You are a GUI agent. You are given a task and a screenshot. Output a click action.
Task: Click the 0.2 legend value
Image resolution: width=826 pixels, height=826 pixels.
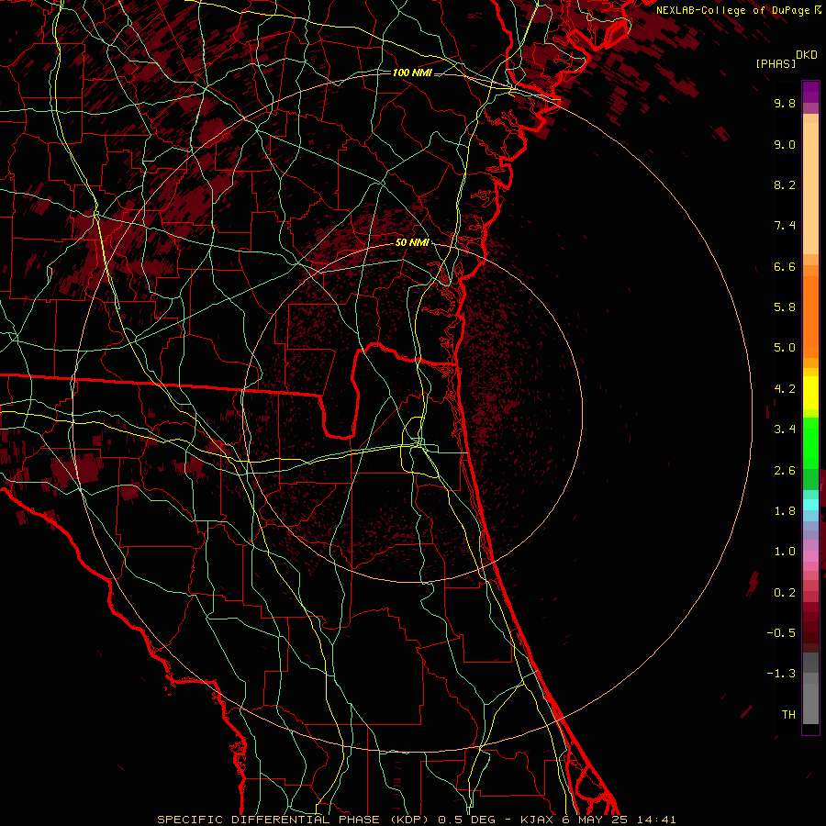pos(785,593)
